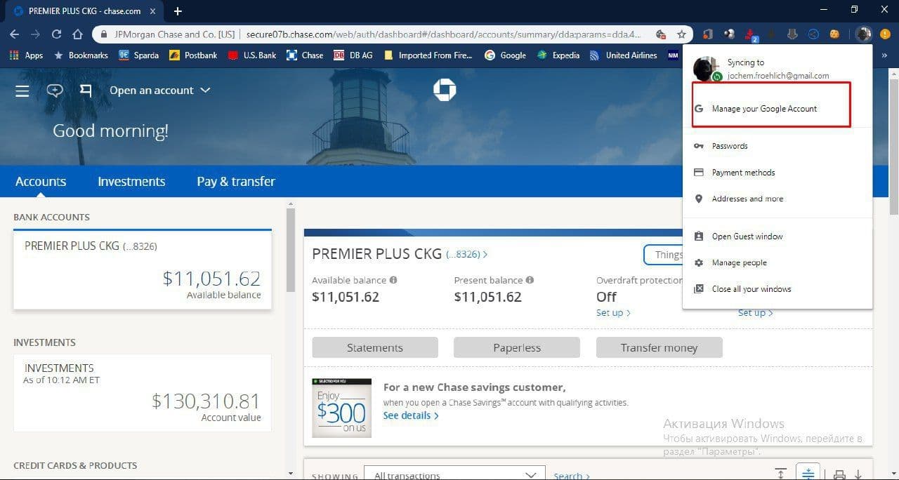899x480 pixels.
Task: Open a new browser tab
Action: pos(178,11)
